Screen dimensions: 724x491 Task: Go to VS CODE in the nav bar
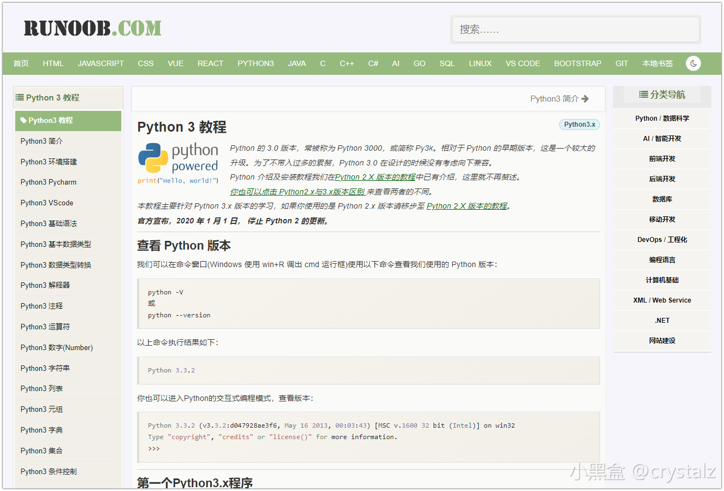pos(523,63)
